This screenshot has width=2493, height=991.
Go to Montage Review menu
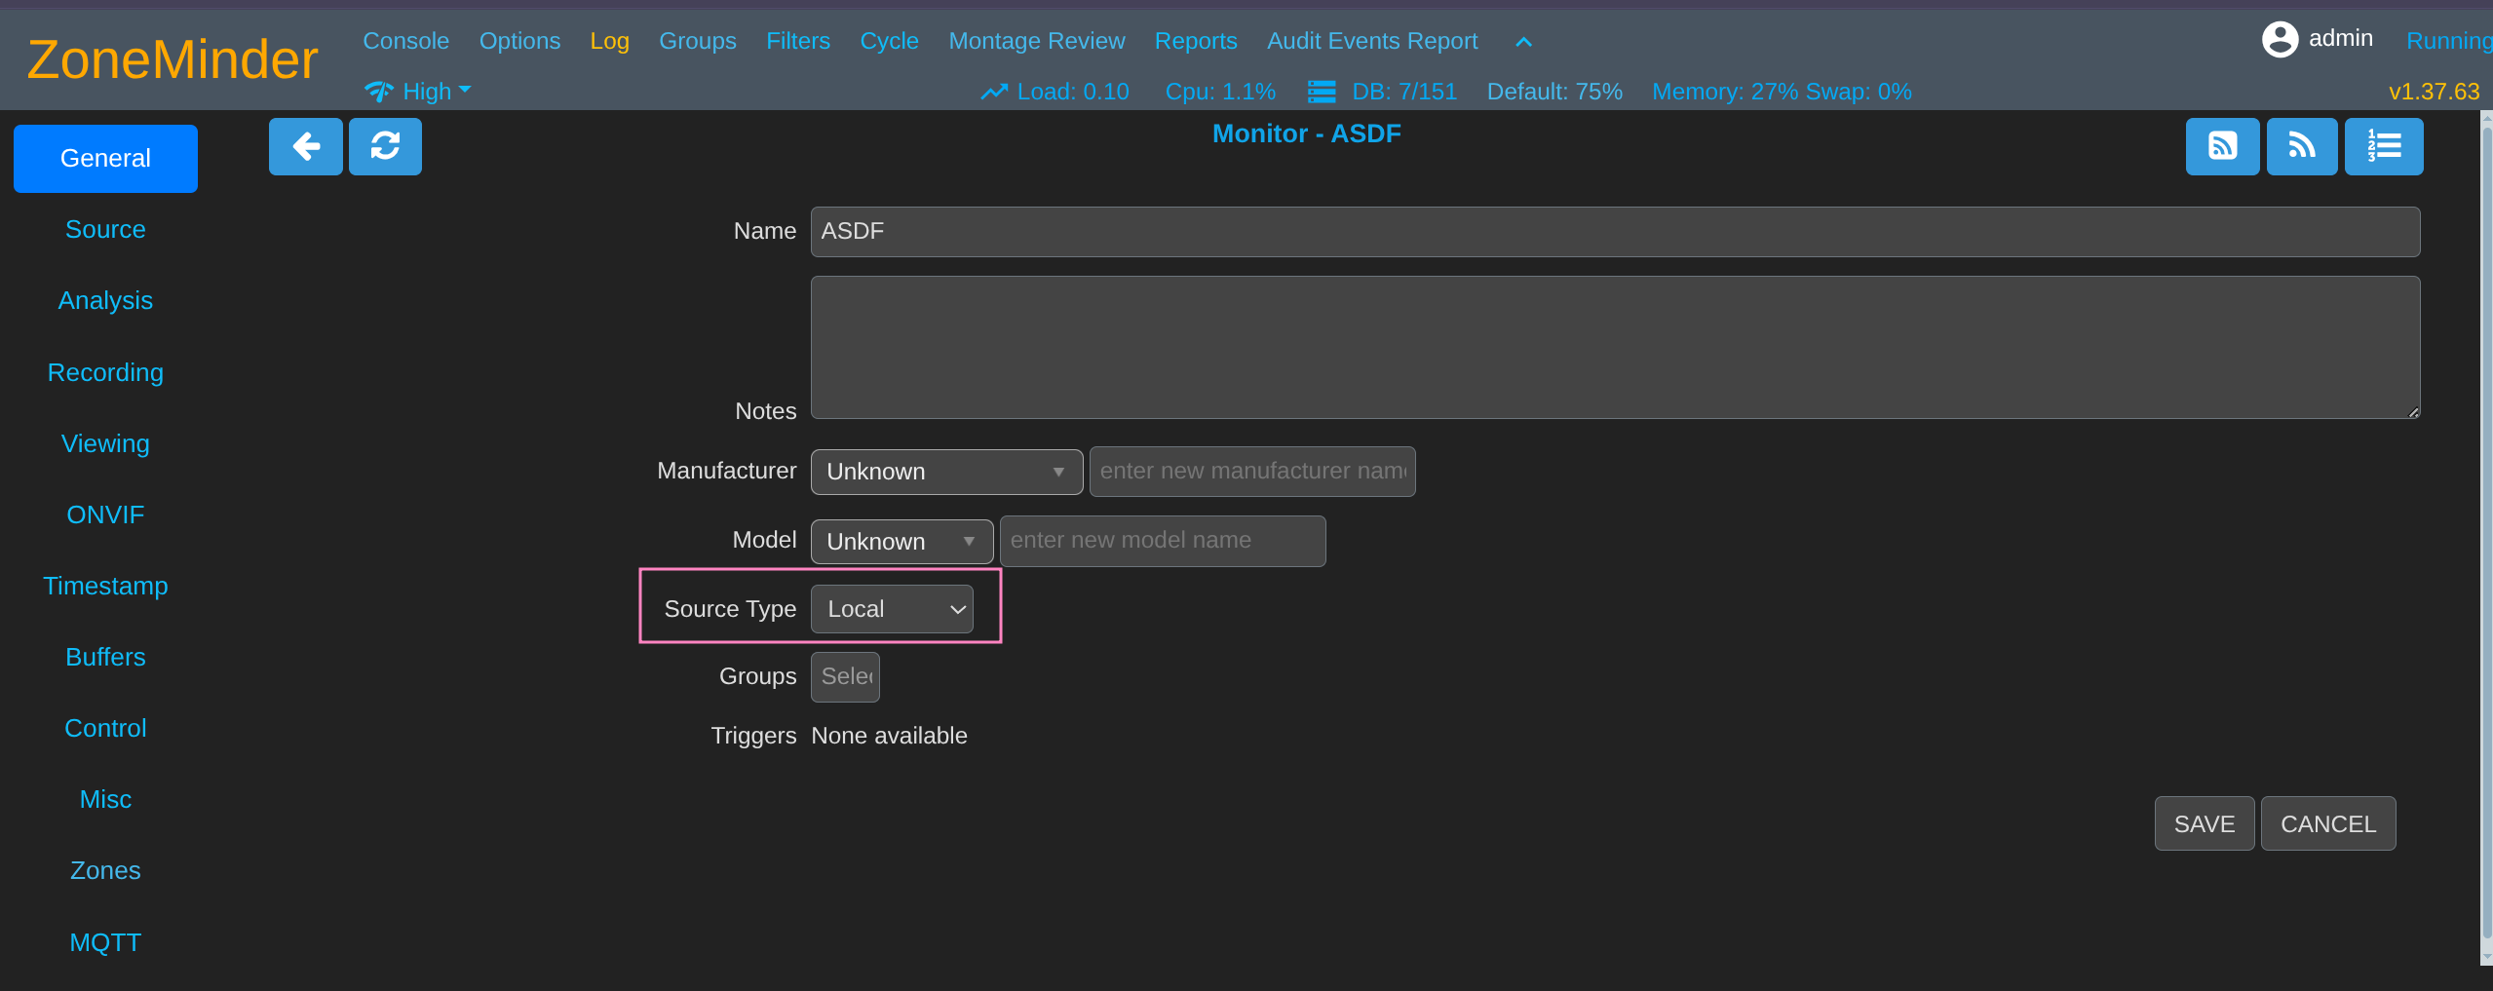pos(1036,41)
